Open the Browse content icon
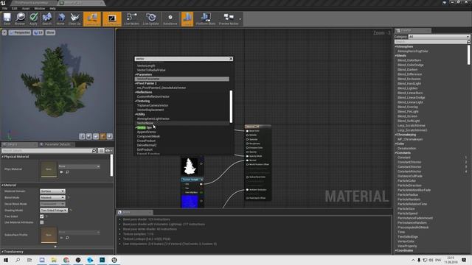 pos(20,18)
